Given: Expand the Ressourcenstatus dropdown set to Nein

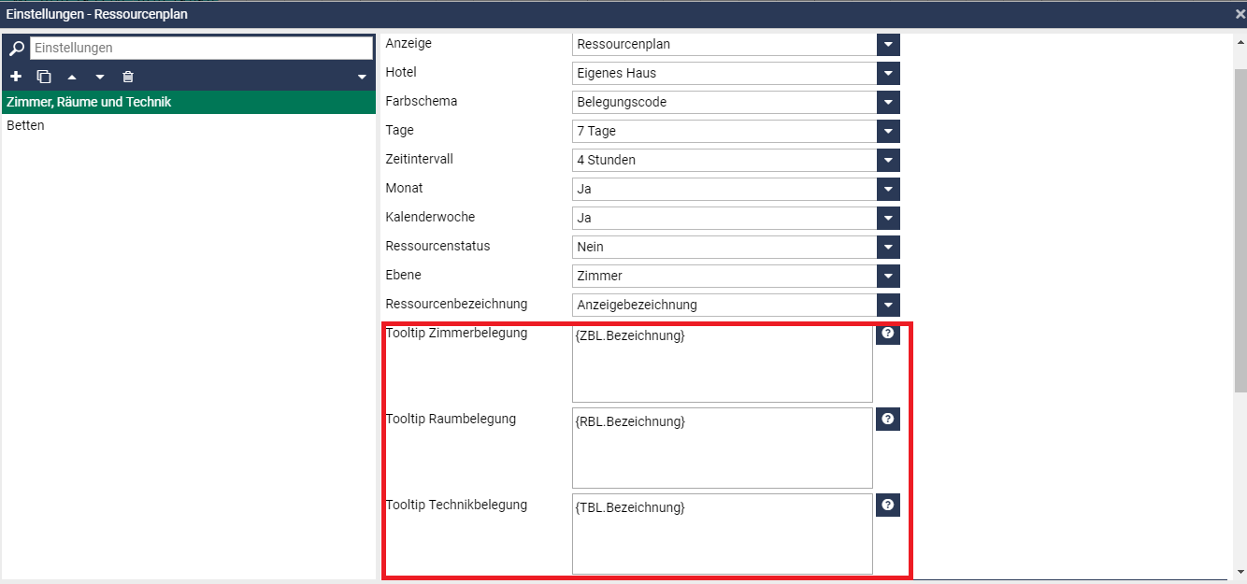Looking at the screenshot, I should tap(888, 248).
